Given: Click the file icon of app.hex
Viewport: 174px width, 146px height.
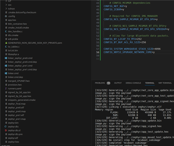Looking at the screenshot, I should click(6, 20).
